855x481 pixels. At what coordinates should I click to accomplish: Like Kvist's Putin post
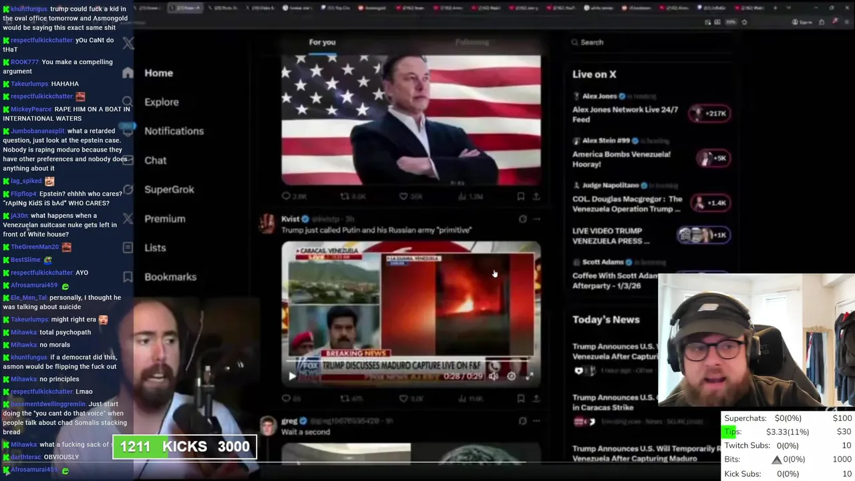click(411, 399)
